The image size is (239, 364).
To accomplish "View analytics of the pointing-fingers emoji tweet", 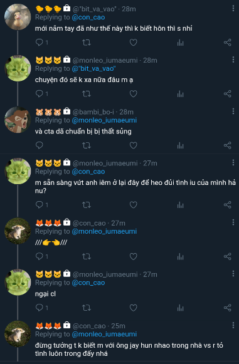I will 181,256.
